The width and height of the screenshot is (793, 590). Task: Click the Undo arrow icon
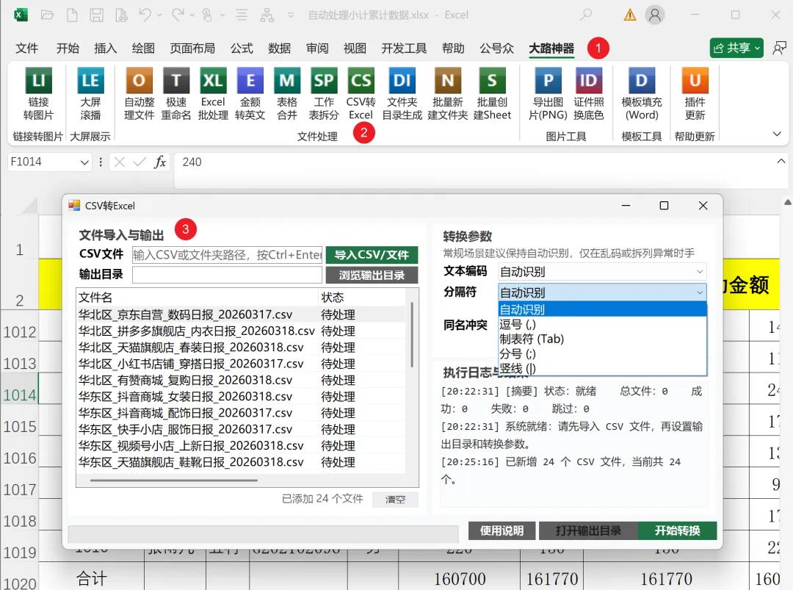pos(145,15)
